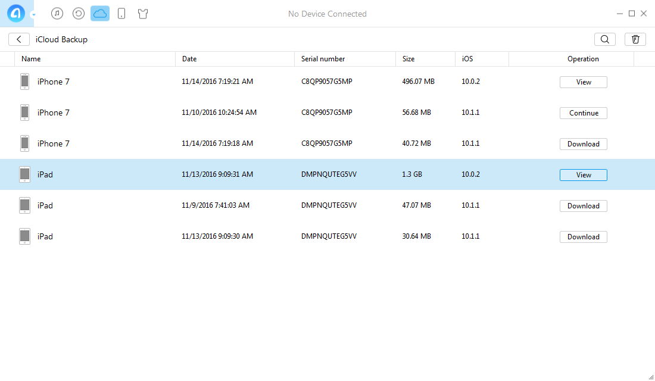View the 496.07 MB iPhone 7 backup
The width and height of the screenshot is (655, 381).
tap(583, 82)
